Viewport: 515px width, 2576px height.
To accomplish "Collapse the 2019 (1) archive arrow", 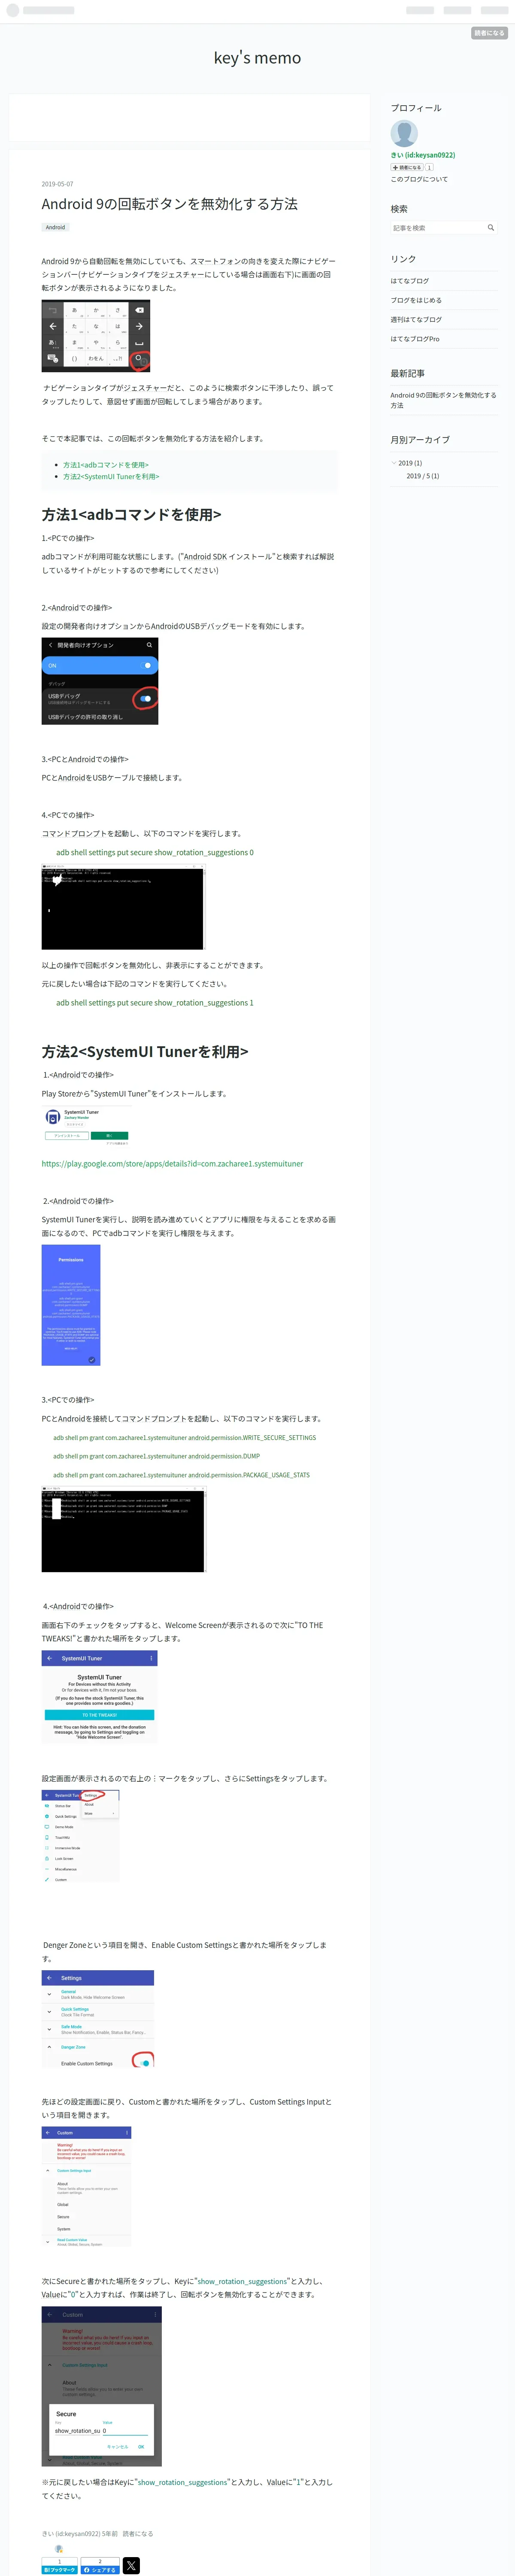I will click(393, 463).
